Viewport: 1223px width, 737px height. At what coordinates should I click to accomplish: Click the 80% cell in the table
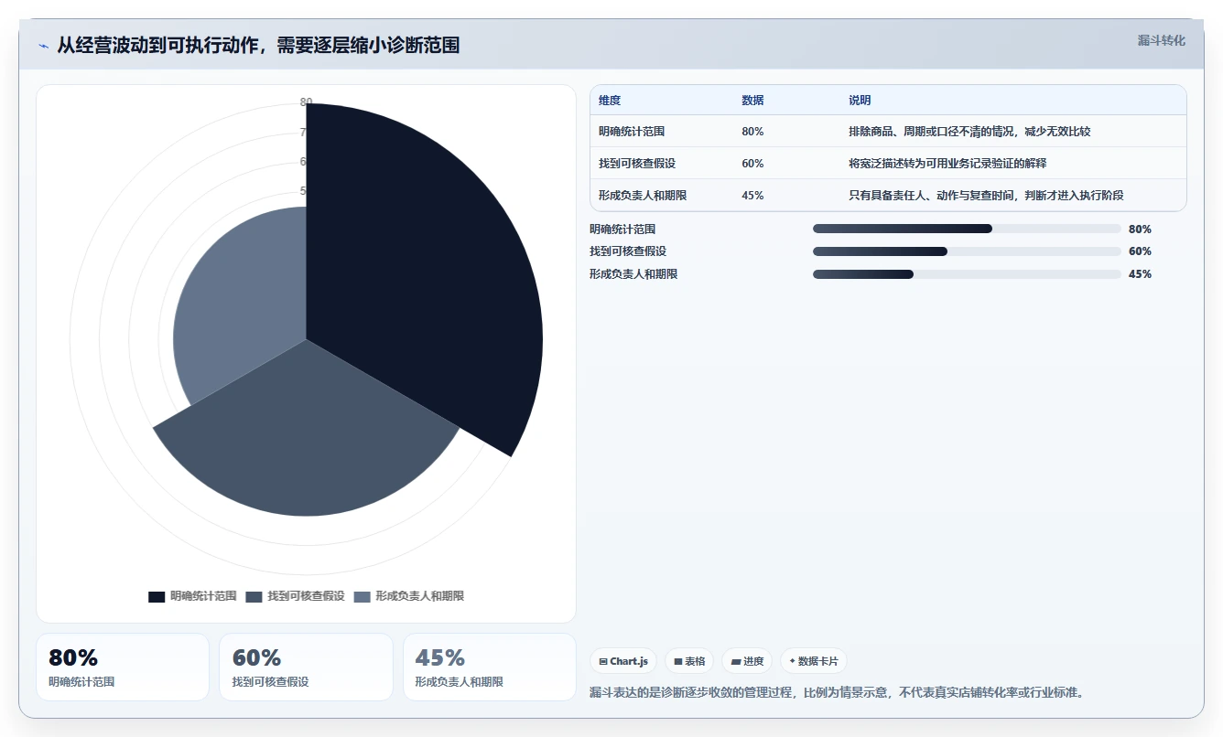(752, 132)
